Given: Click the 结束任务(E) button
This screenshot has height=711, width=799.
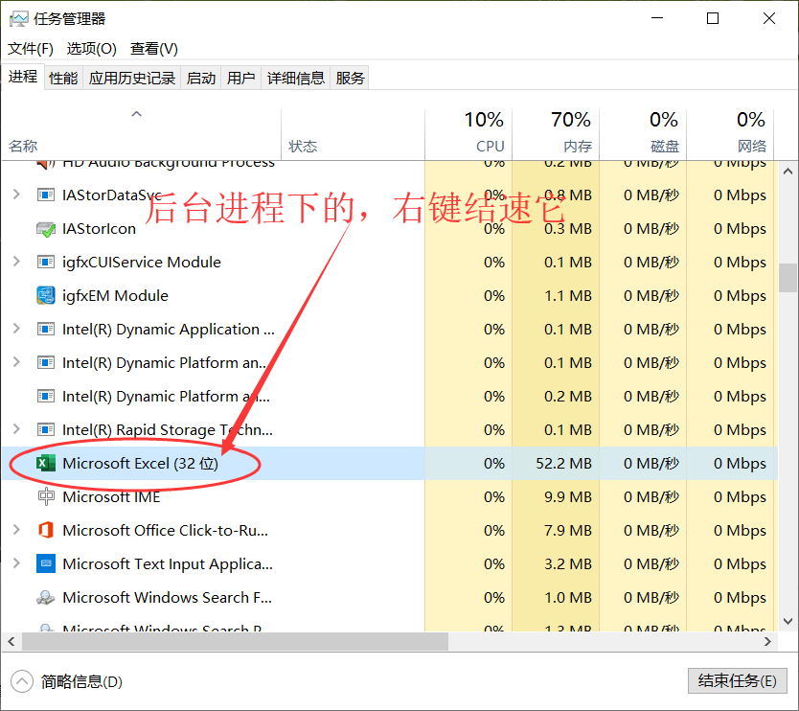Looking at the screenshot, I should pyautogui.click(x=737, y=681).
